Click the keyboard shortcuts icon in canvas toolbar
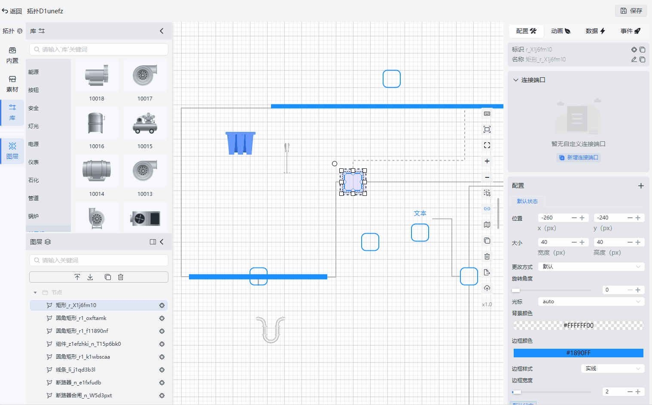 tap(487, 114)
